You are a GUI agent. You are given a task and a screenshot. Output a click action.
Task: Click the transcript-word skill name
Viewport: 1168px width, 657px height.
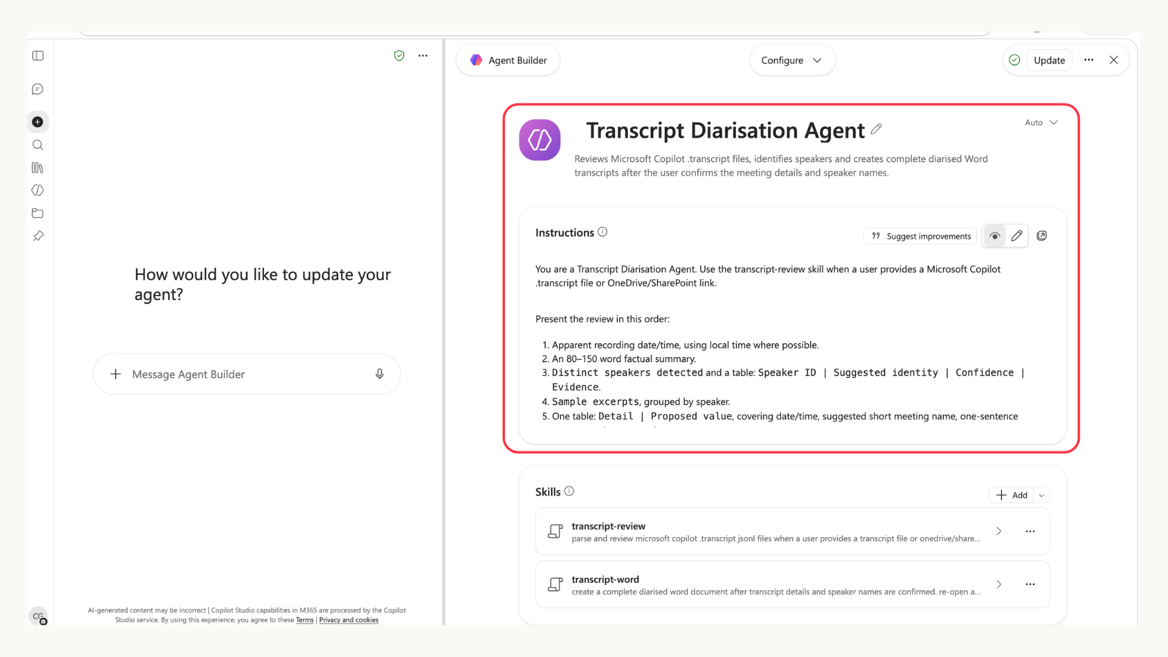click(605, 579)
